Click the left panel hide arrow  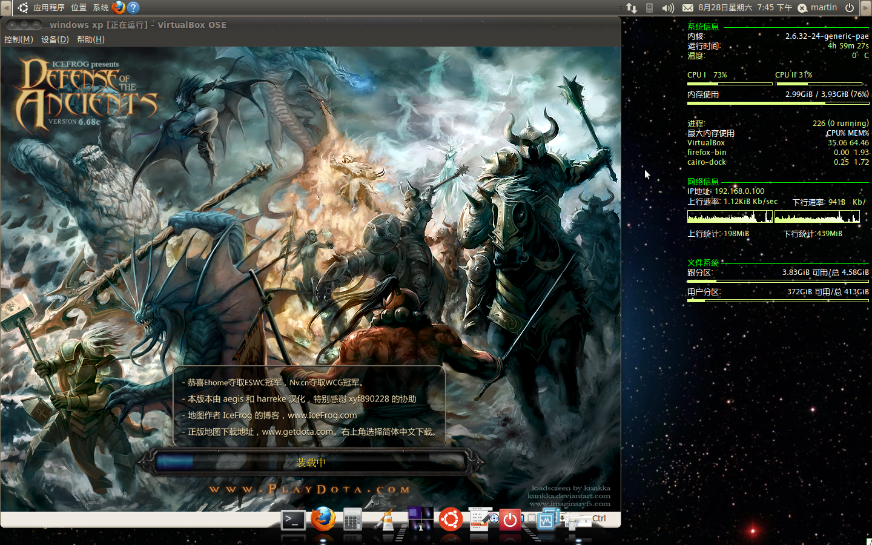[5, 8]
